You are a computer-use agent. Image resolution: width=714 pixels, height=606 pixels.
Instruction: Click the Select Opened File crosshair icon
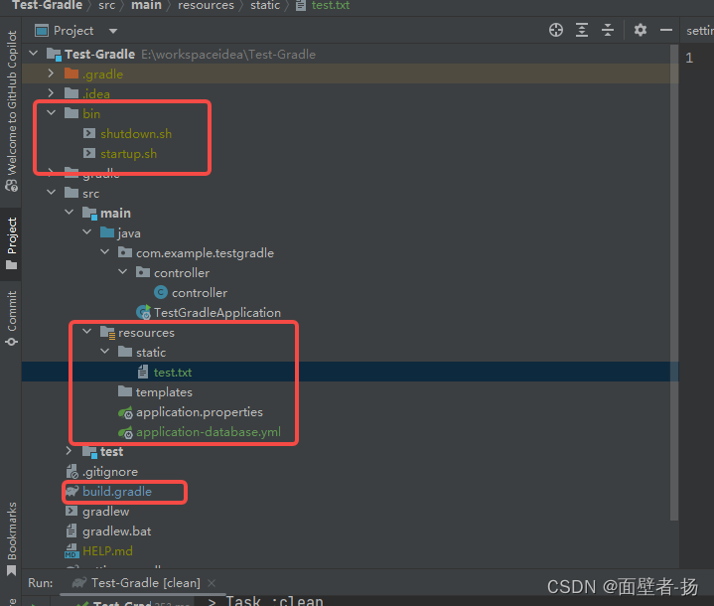pos(555,30)
